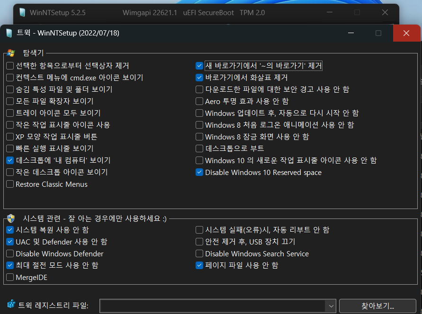
Task: Enable 빠른 실행 표시줄 보이기
Action: (x=10, y=148)
